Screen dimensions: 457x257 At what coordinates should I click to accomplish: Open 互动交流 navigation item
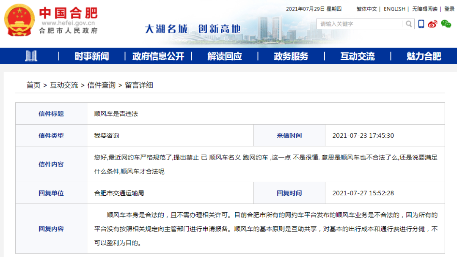(358, 56)
